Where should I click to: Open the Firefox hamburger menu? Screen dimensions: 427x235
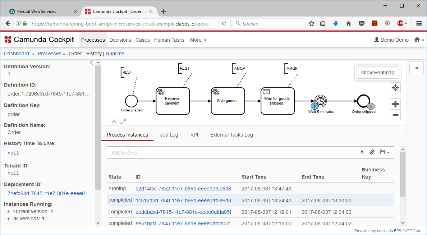(419, 24)
